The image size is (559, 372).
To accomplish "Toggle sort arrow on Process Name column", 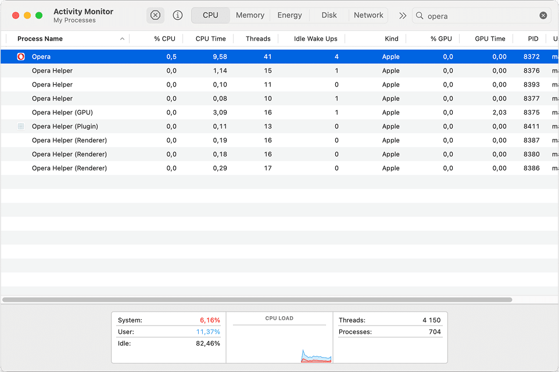I will 122,39.
